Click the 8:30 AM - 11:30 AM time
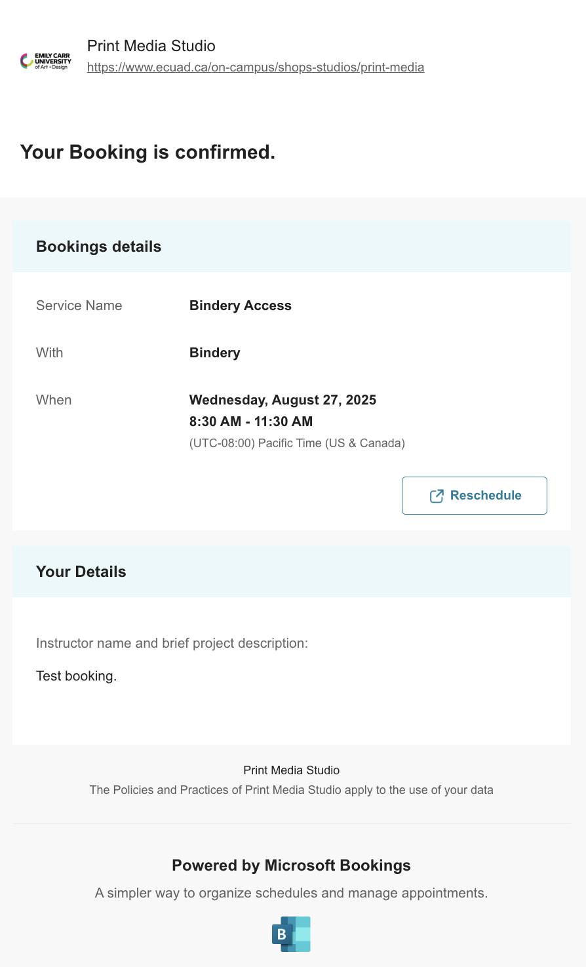586x967 pixels. pyautogui.click(x=250, y=422)
